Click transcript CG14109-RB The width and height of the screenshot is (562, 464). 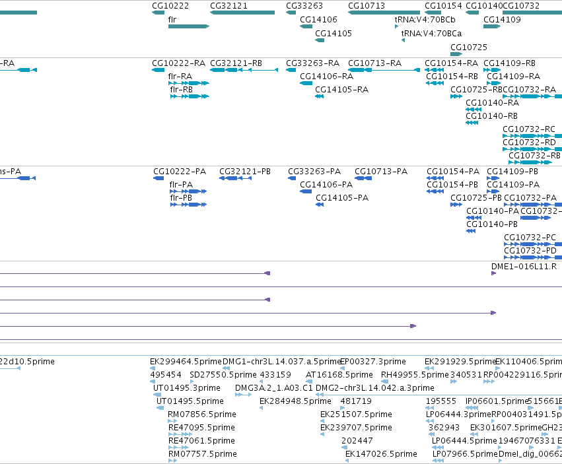(492, 70)
